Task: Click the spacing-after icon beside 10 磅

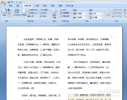Action: pyautogui.click(x=90, y=18)
